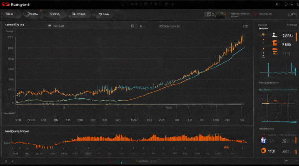Click the play arrow above the main chart

141,26
